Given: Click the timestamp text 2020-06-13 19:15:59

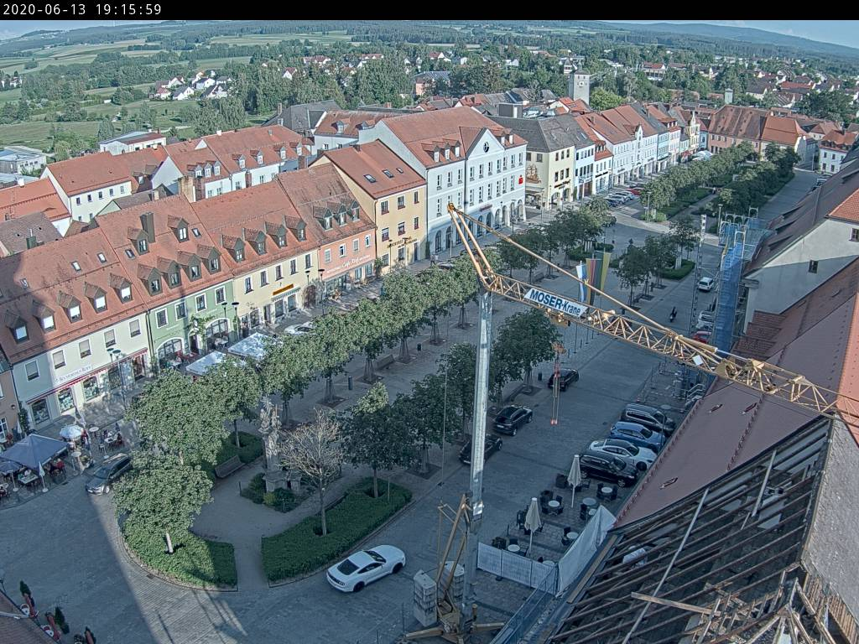Looking at the screenshot, I should click(x=82, y=9).
